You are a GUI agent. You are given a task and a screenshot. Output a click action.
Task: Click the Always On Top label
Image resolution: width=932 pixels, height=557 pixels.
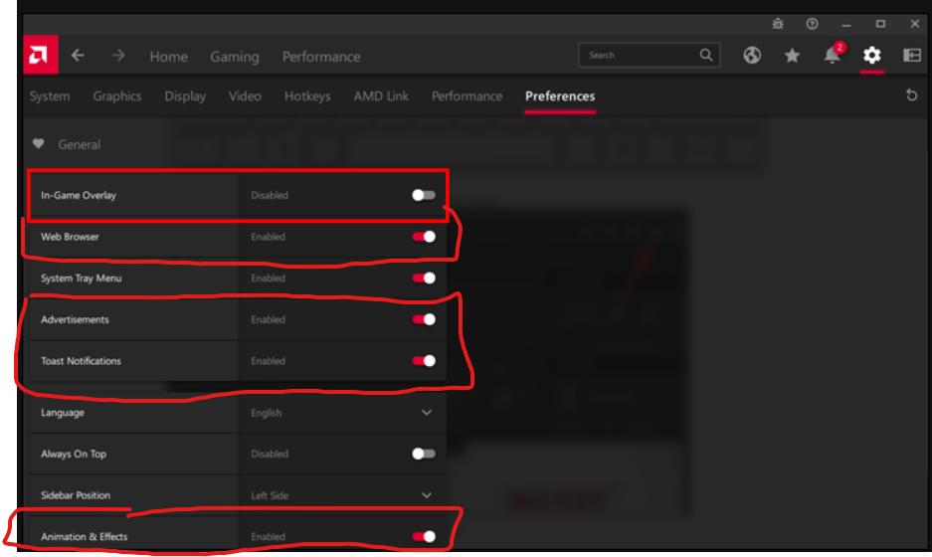(74, 455)
